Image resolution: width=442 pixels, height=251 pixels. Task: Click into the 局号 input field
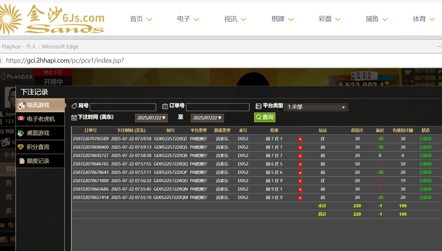[123, 107]
